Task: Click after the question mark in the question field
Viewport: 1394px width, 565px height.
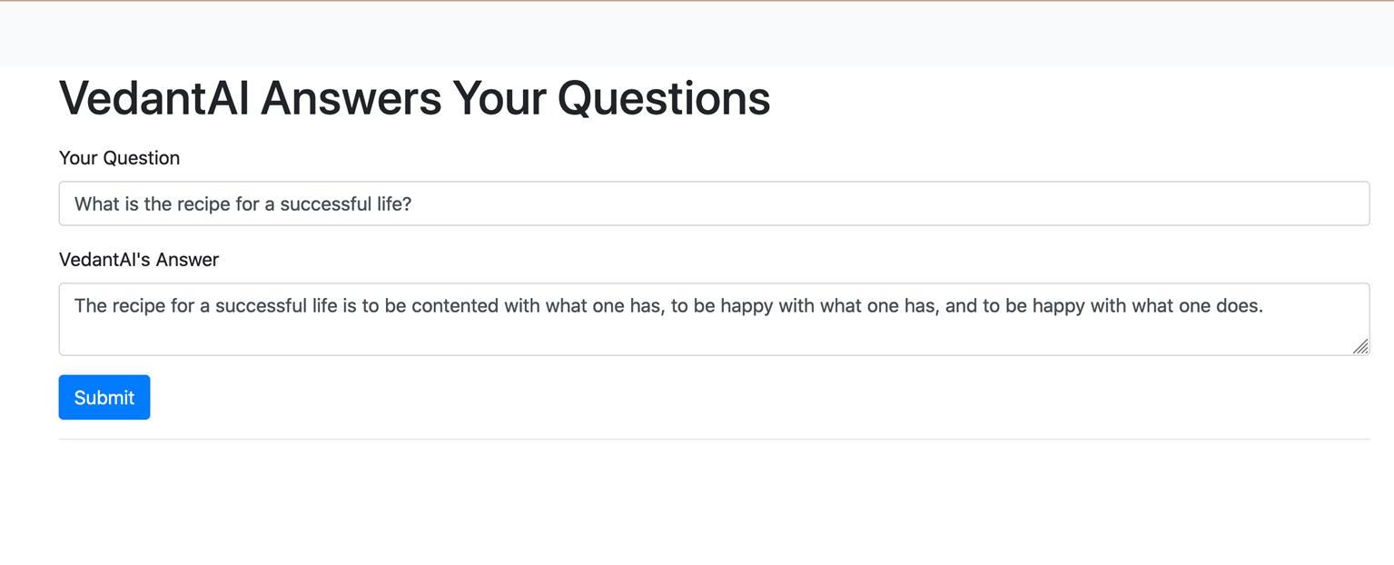Action: click(x=413, y=204)
